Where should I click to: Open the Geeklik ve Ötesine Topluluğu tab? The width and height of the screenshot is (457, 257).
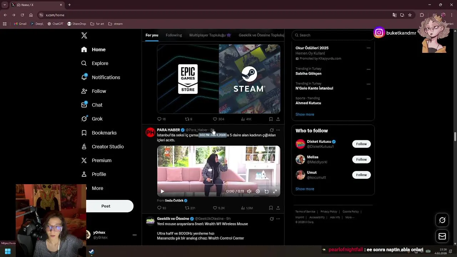(x=261, y=35)
